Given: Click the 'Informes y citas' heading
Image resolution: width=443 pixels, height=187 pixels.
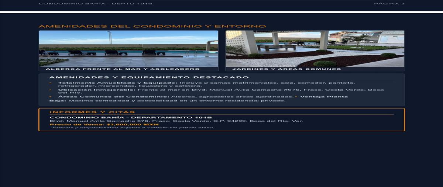Looking at the screenshot, I should tap(92, 112).
